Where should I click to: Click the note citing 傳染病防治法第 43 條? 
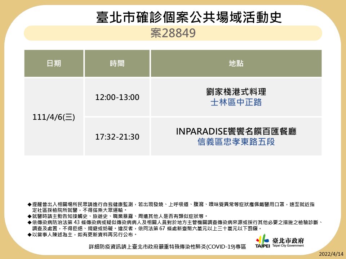176,225
